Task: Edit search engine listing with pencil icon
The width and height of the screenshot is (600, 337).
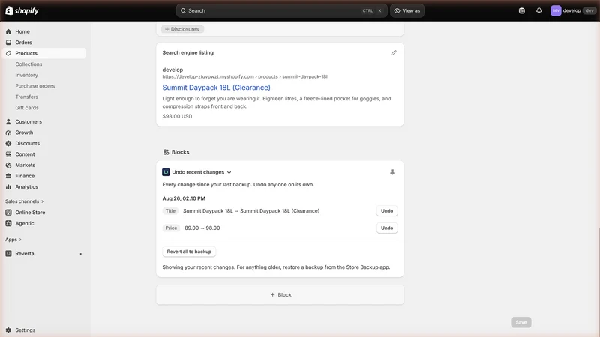Action: pyautogui.click(x=394, y=52)
